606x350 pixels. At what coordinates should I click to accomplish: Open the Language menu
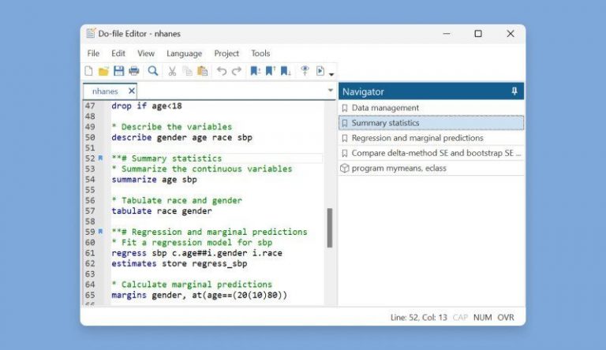(x=184, y=54)
